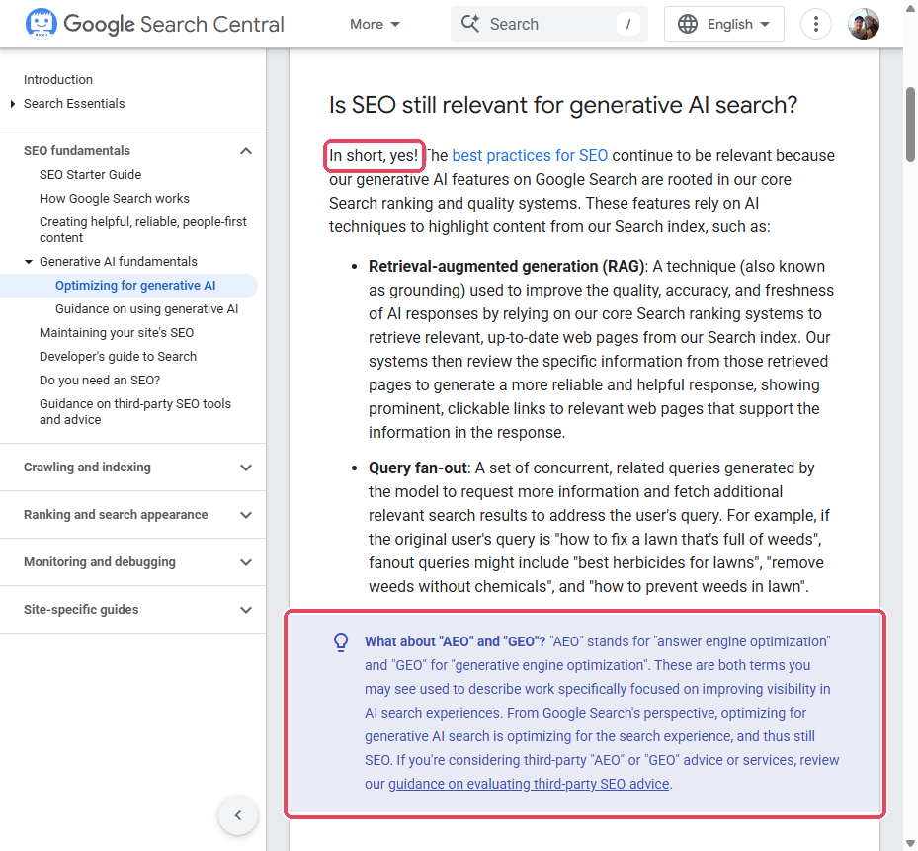
Task: Click the search sparkle magnifier icon
Action: pyautogui.click(x=470, y=24)
